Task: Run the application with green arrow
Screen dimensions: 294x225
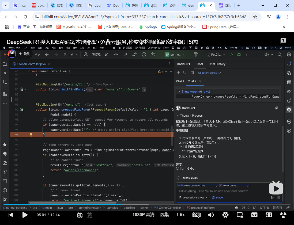Action: click(x=231, y=54)
